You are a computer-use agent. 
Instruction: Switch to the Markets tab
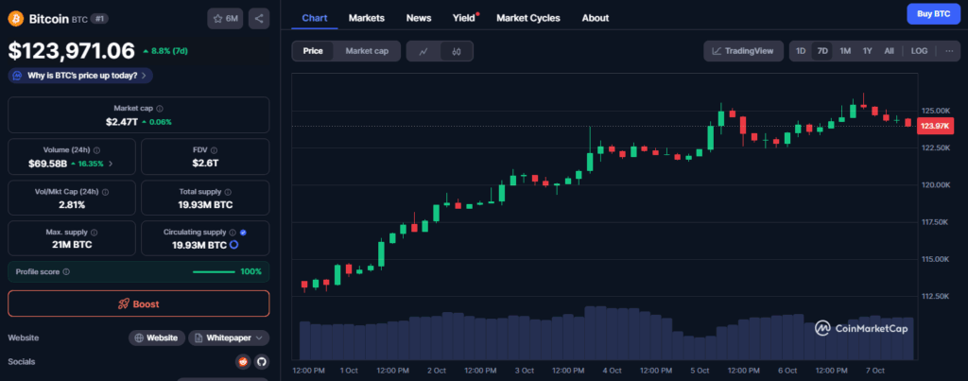[367, 18]
